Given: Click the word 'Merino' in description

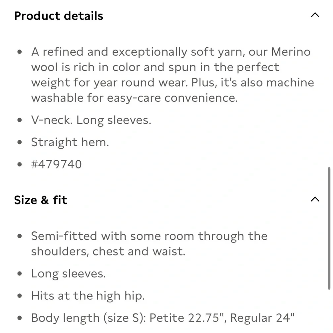Looking at the screenshot, I should pyautogui.click(x=291, y=52).
